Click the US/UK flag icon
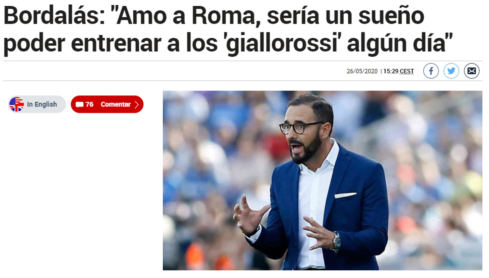 (16, 104)
